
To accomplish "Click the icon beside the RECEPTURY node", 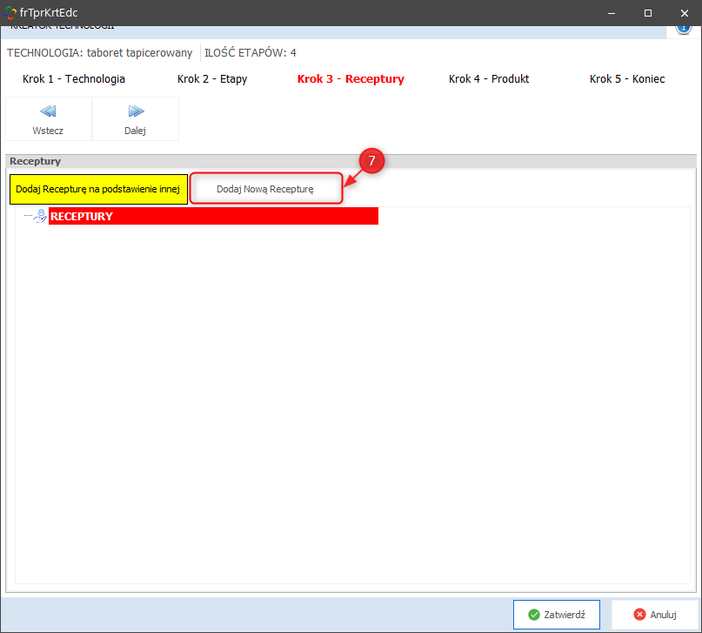I will pos(40,216).
